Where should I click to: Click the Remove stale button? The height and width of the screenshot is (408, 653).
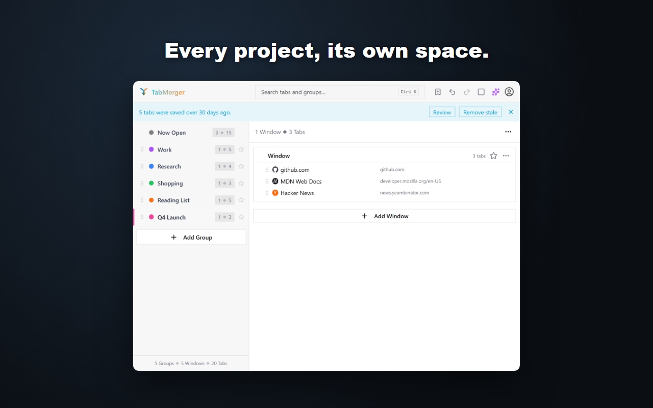point(480,112)
